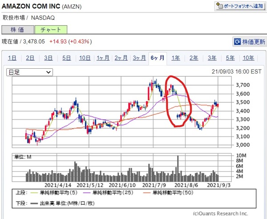Show the 5日 chart range
Image resolution: width=267 pixels, height=219 pixels.
pos(67,58)
